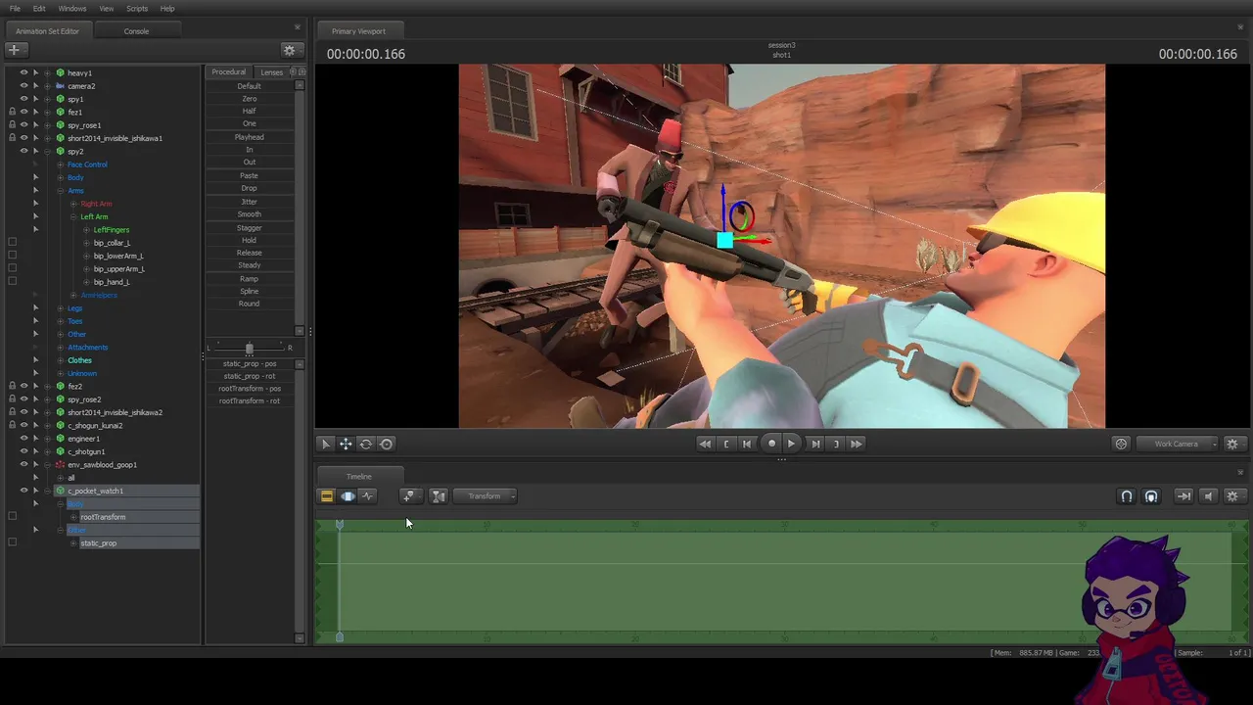Toggle visibility of spy2

[x=23, y=151]
